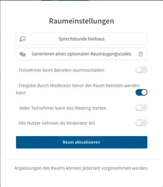Click the Alle Nutzer nehmen als Moderator teil label
This screenshot has height=187, width=163.
[x=57, y=123]
